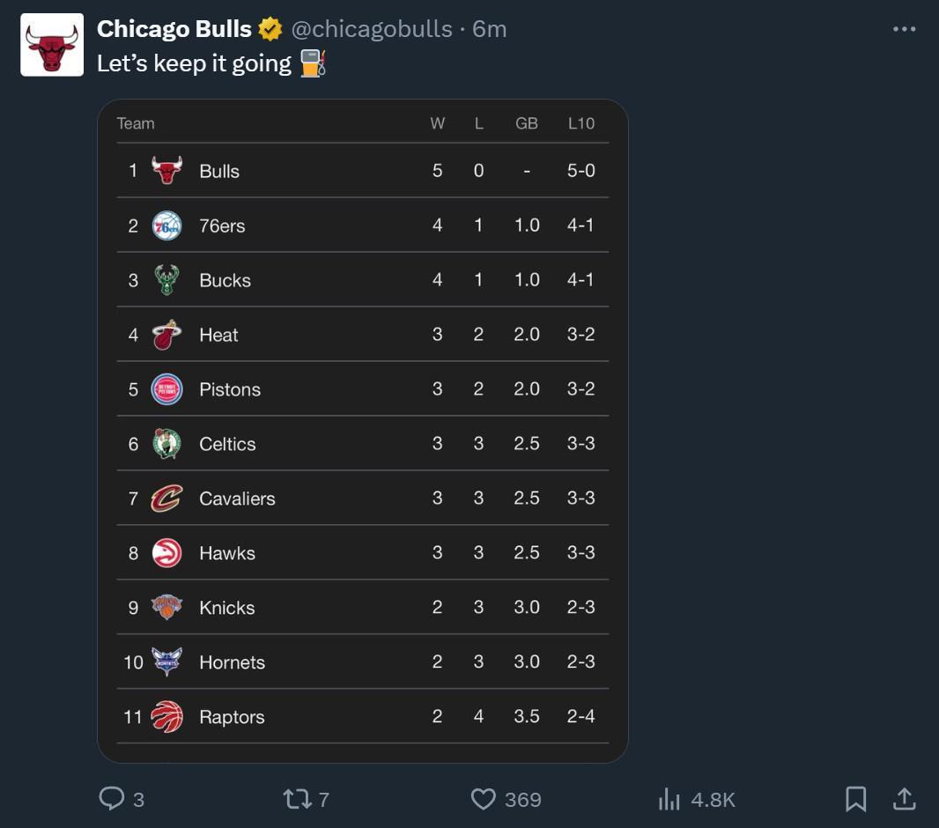Click the Bulls logo in standings
Screen dimensions: 939x828
click(166, 171)
